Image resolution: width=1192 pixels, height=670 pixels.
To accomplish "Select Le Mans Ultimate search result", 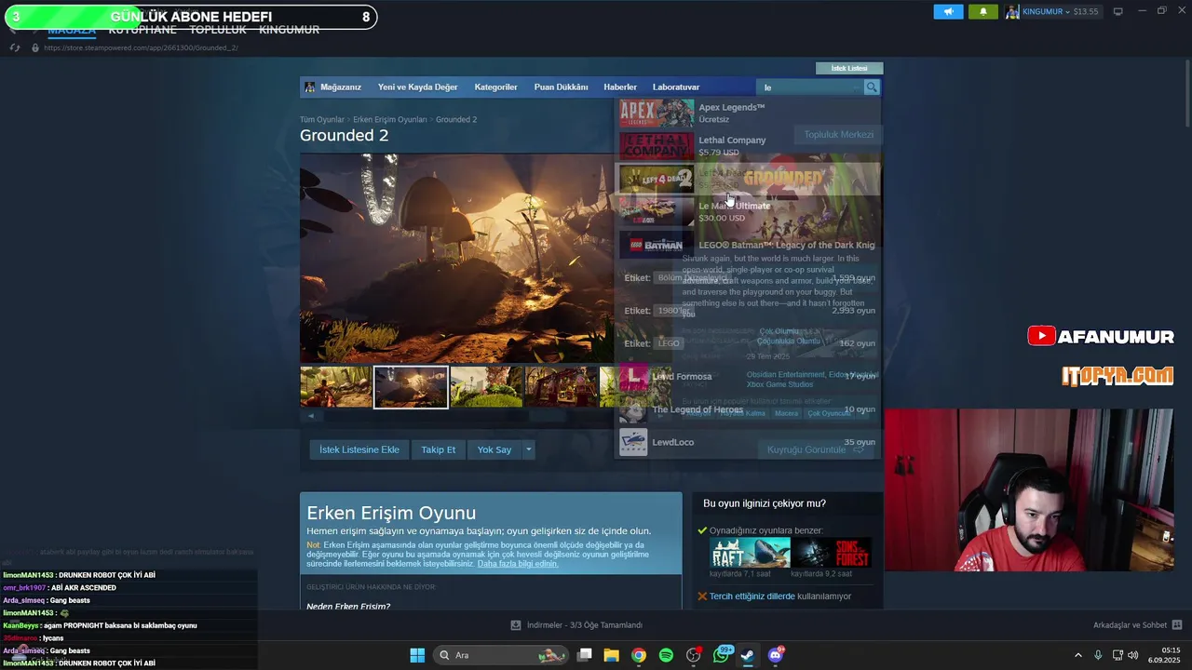I will (747, 211).
